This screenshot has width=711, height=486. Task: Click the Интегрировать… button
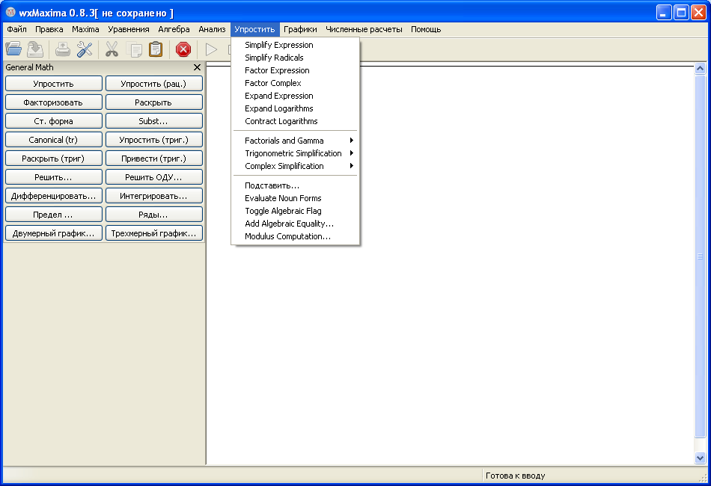153,196
